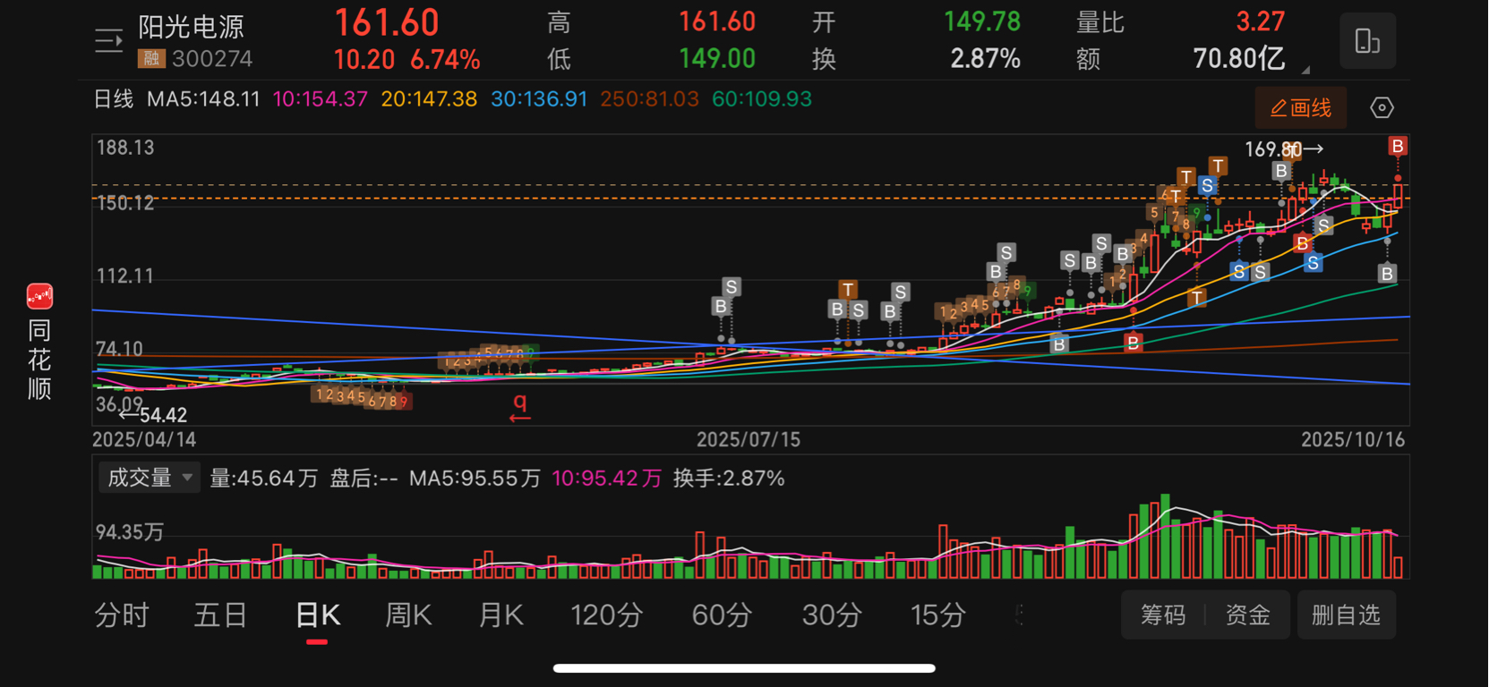This screenshot has height=687, width=1489.
Task: Tap stock code 300274
Action: 212,59
